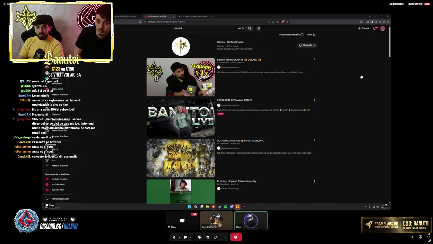Click the bookmark icon beside the address bar
The image size is (433, 244).
click(x=140, y=22)
